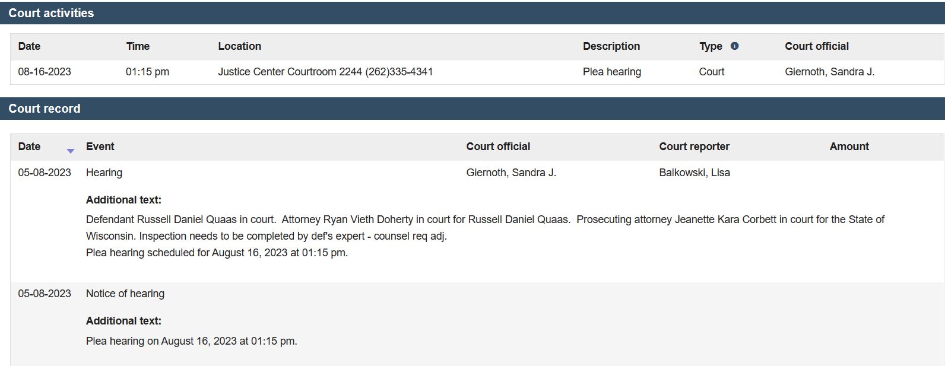Select the Time column header

click(x=138, y=46)
